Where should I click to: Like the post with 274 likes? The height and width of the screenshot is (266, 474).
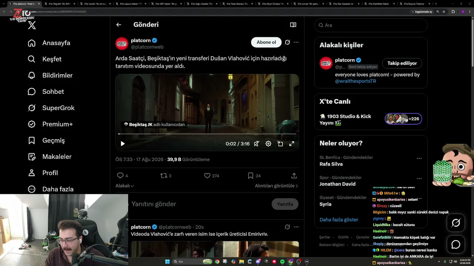click(207, 175)
